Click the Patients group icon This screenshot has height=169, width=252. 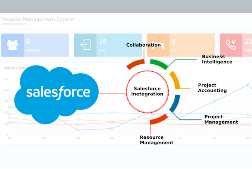[13, 45]
